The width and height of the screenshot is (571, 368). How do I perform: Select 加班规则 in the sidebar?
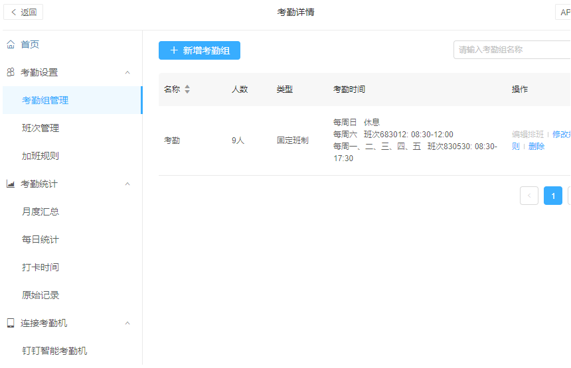pos(41,156)
